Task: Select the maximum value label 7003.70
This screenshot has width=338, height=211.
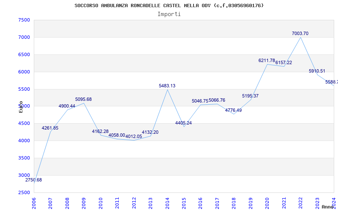Action: click(300, 34)
